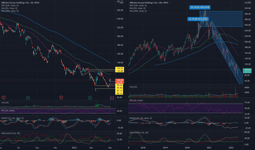This screenshot has width=255, height=150.
Task: Click the green earnings E marker between July and September
Action: (28, 97)
